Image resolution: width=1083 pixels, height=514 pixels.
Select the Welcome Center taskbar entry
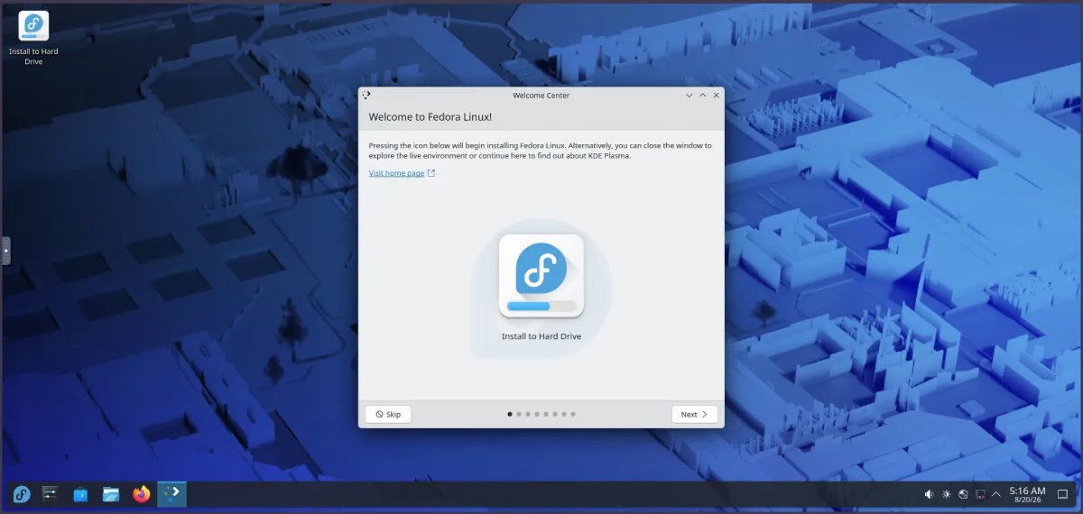click(171, 494)
